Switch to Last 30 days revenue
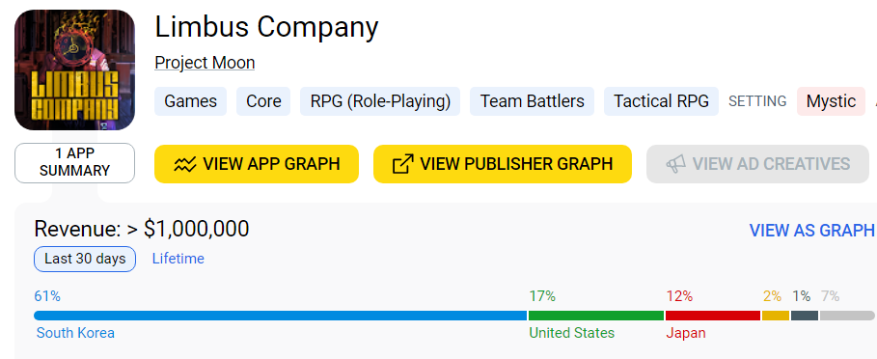This screenshot has height=359, width=877. (85, 259)
